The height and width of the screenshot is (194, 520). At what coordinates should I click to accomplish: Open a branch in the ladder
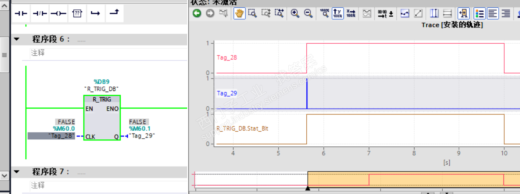tap(96, 14)
